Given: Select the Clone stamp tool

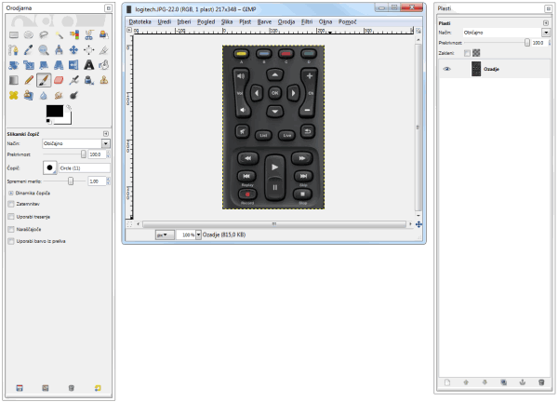Looking at the screenshot, I should coord(104,80).
